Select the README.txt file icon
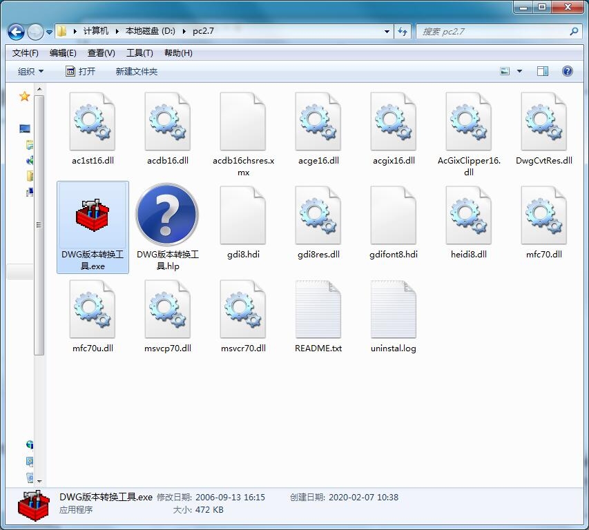This screenshot has width=589, height=530. [318, 309]
